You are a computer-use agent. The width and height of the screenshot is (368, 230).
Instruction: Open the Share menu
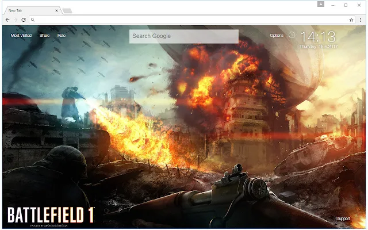click(44, 36)
